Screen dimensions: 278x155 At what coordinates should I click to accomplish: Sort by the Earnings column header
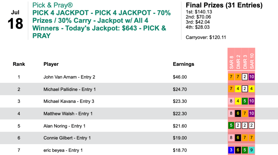coord(183,64)
